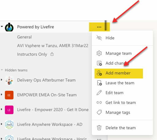The height and width of the screenshot is (140, 157).
Task: Click the Edit team pencil icon
Action: [x=99, y=93]
